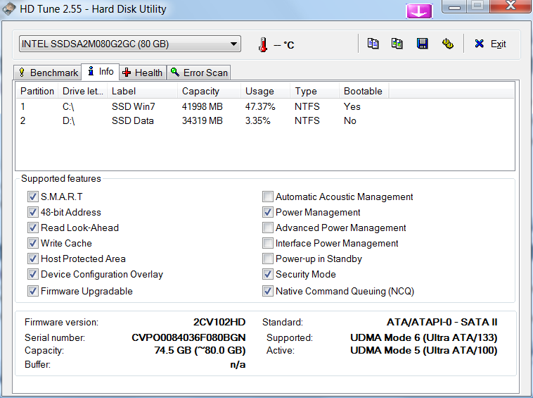Click the Type column header
The width and height of the screenshot is (533, 398).
coord(315,91)
